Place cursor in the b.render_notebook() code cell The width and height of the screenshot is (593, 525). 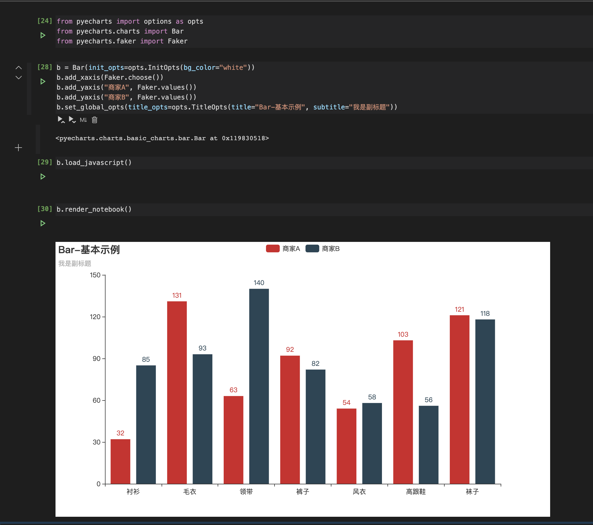pos(94,209)
